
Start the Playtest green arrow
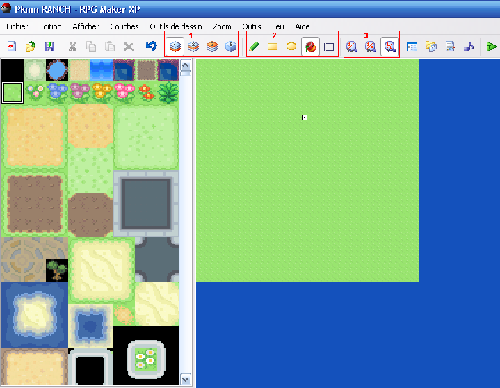491,47
